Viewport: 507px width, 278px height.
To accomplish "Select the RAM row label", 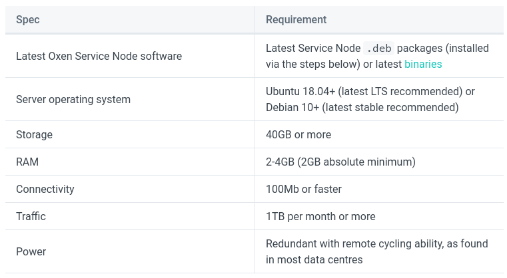I will [x=27, y=162].
